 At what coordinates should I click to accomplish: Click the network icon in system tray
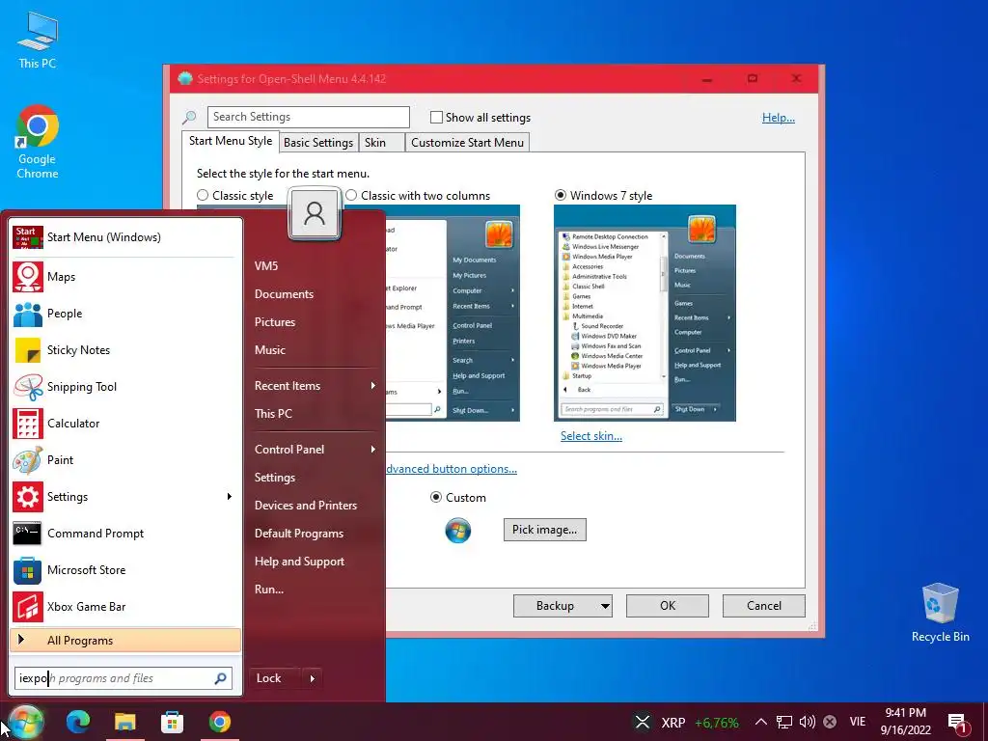pos(783,722)
